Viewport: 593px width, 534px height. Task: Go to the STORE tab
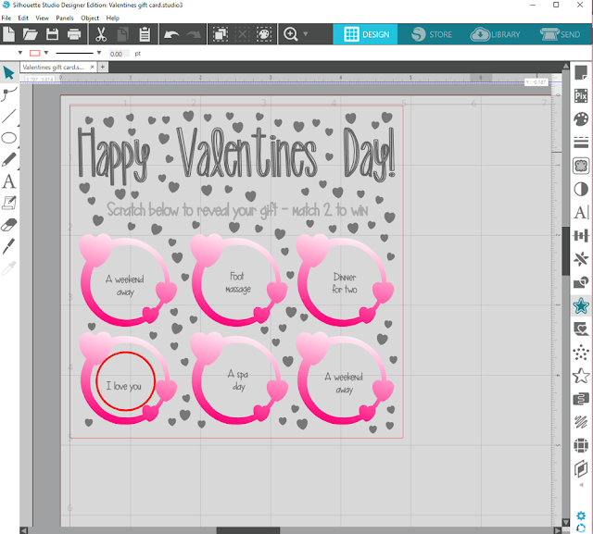432,34
